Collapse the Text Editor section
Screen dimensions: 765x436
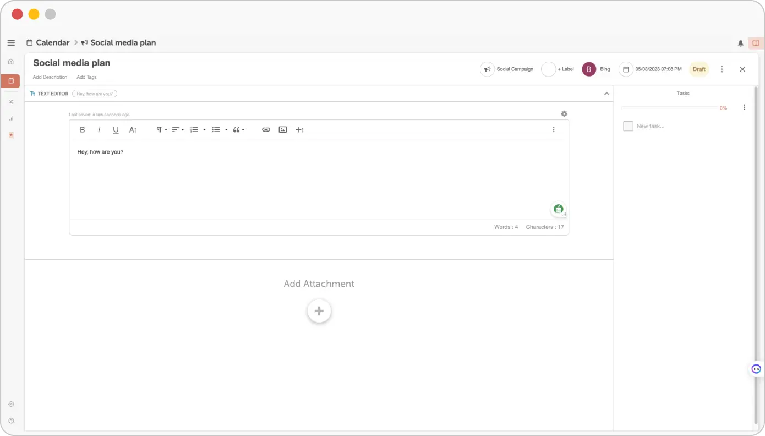click(x=606, y=94)
